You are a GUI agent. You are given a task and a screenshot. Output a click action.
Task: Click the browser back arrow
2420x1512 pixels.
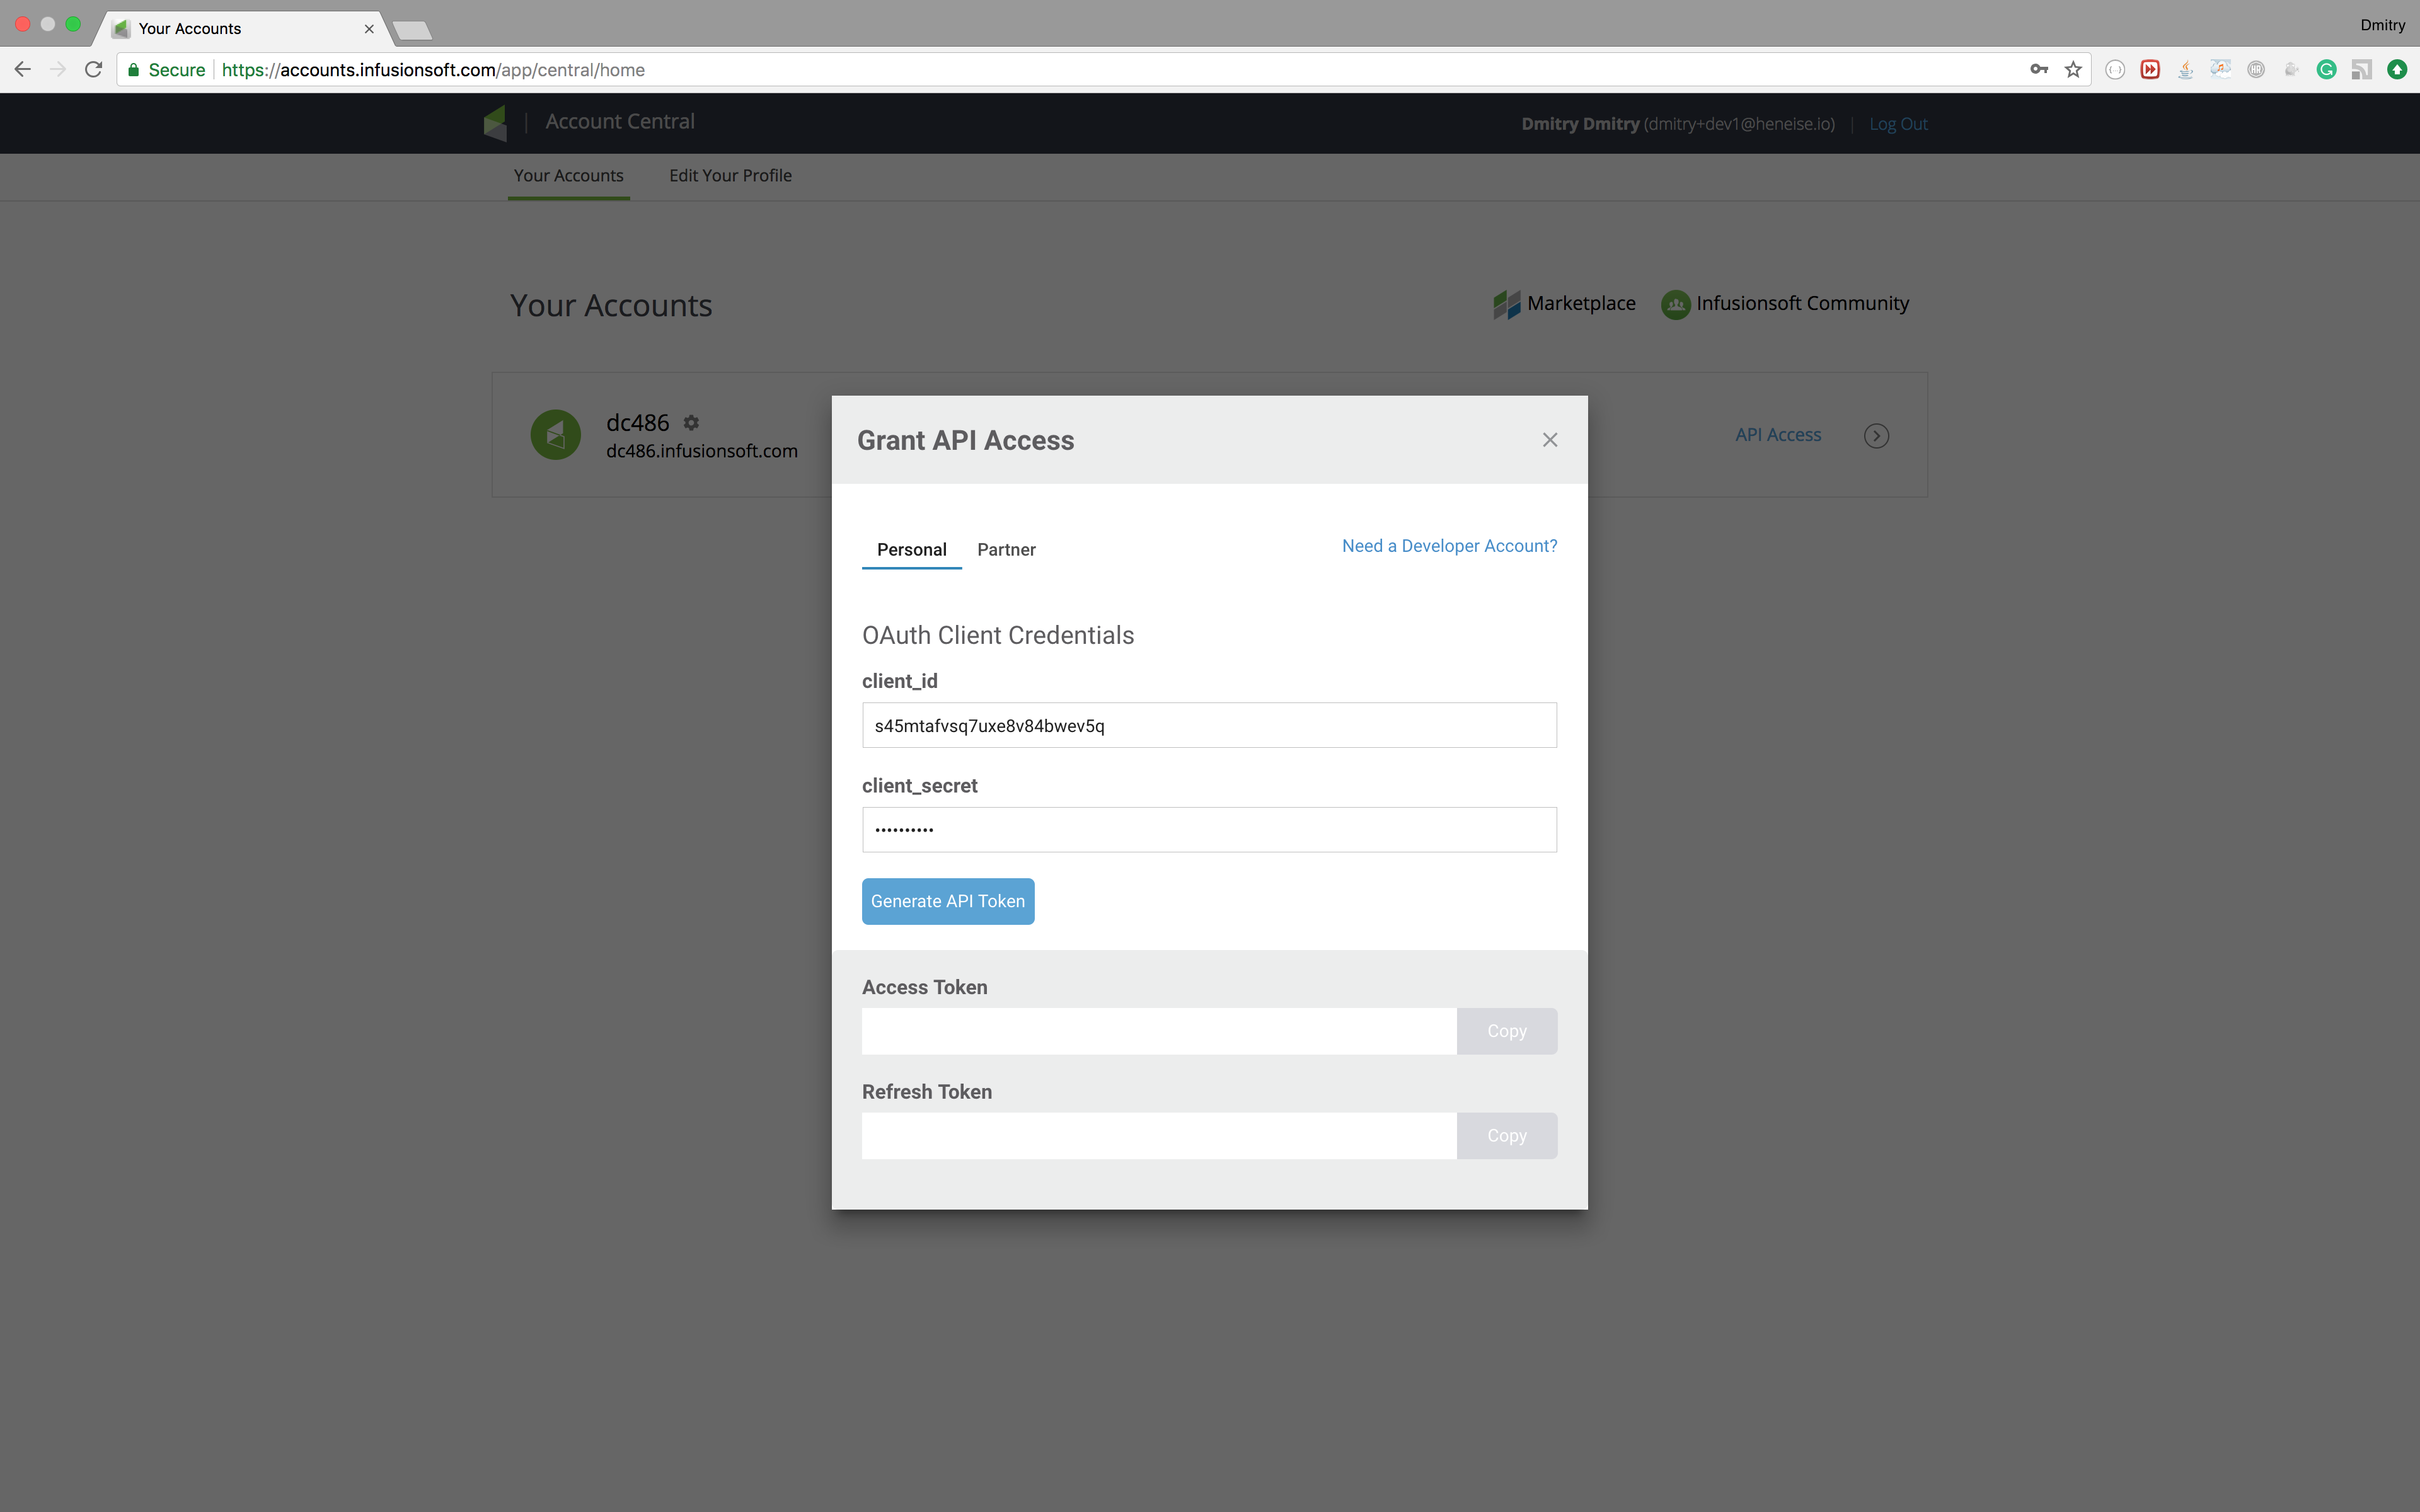click(x=22, y=69)
